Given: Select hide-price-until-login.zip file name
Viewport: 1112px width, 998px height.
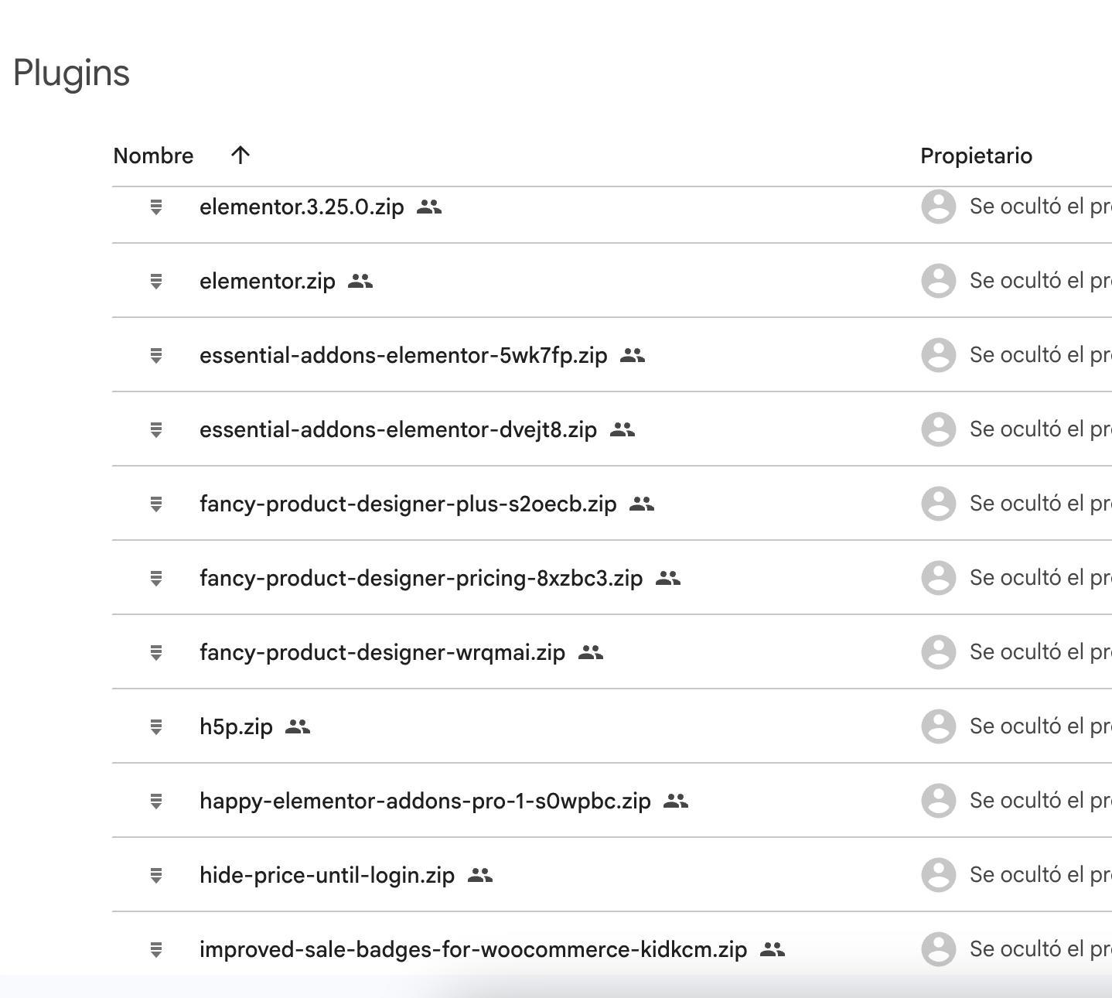Looking at the screenshot, I should click(327, 876).
